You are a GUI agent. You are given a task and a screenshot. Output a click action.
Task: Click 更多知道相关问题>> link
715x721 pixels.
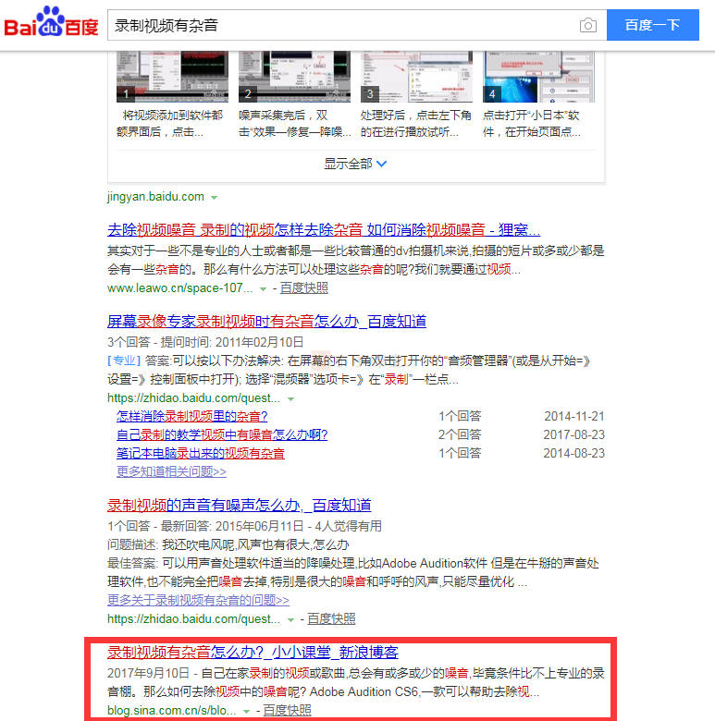(x=171, y=471)
